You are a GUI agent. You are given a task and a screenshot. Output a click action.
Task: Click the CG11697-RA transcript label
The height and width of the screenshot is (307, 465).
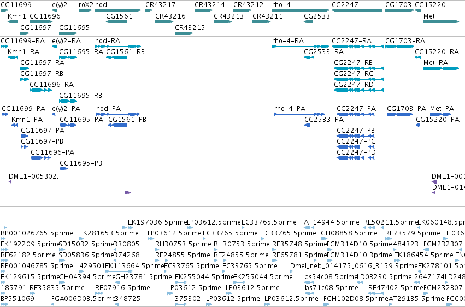coord(43,62)
